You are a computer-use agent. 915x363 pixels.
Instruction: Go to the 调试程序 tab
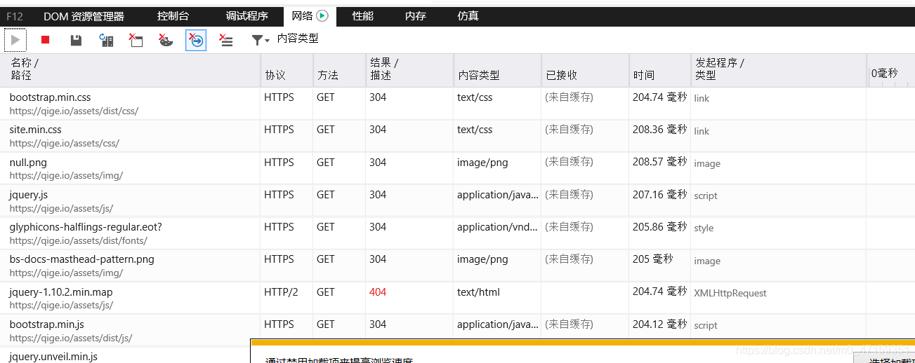click(246, 16)
